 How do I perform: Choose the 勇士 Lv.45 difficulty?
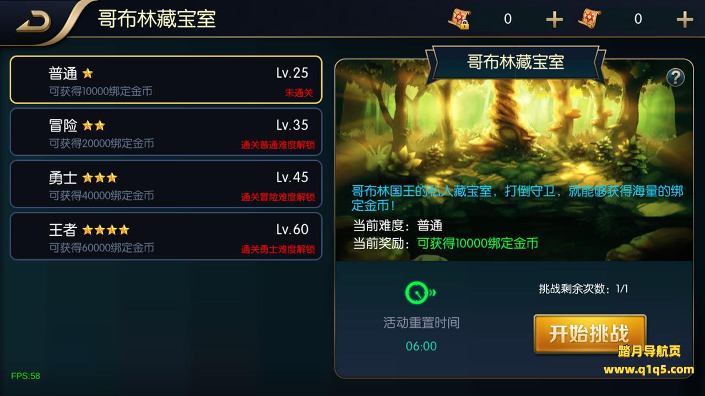pos(166,184)
